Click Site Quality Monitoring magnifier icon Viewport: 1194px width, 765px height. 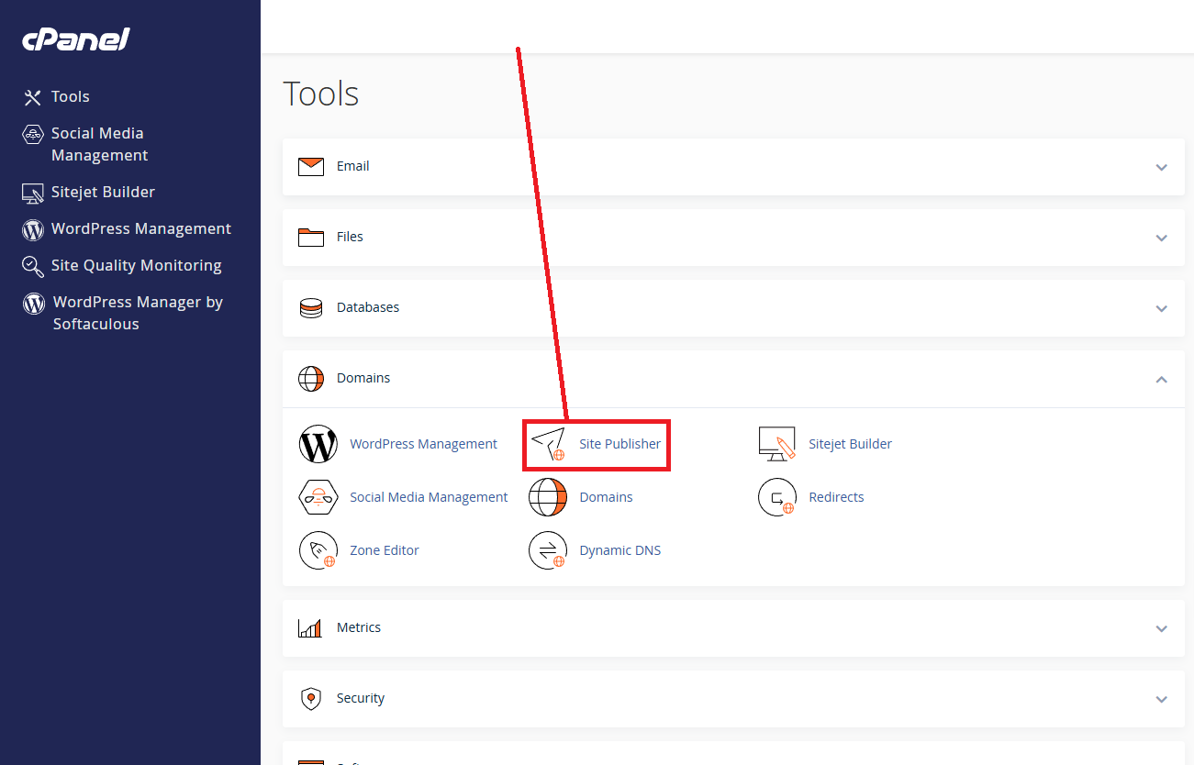click(33, 266)
